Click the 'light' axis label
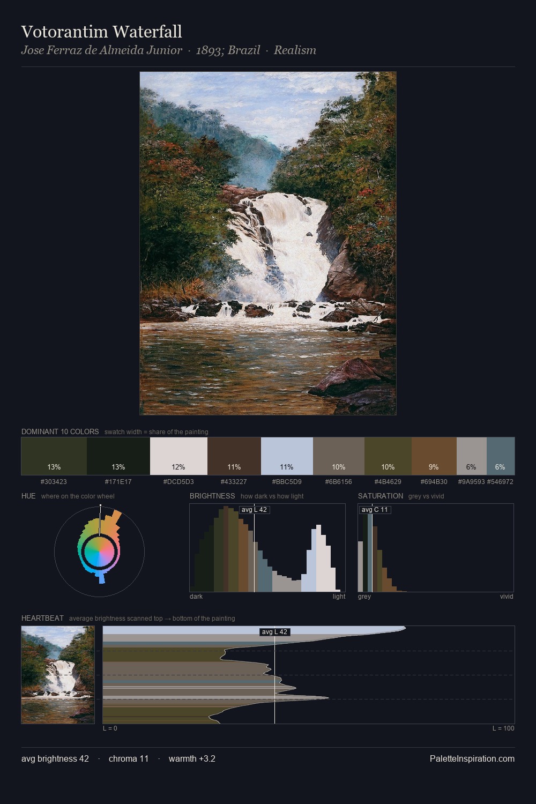Screen dimensions: 536x804 tap(339, 597)
